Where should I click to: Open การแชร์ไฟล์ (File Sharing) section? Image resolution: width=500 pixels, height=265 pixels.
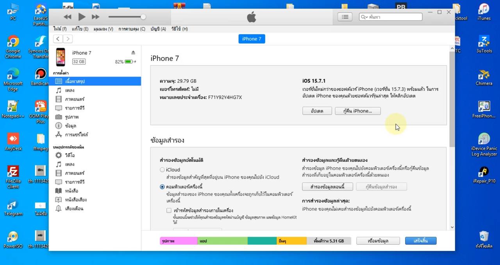(76, 134)
